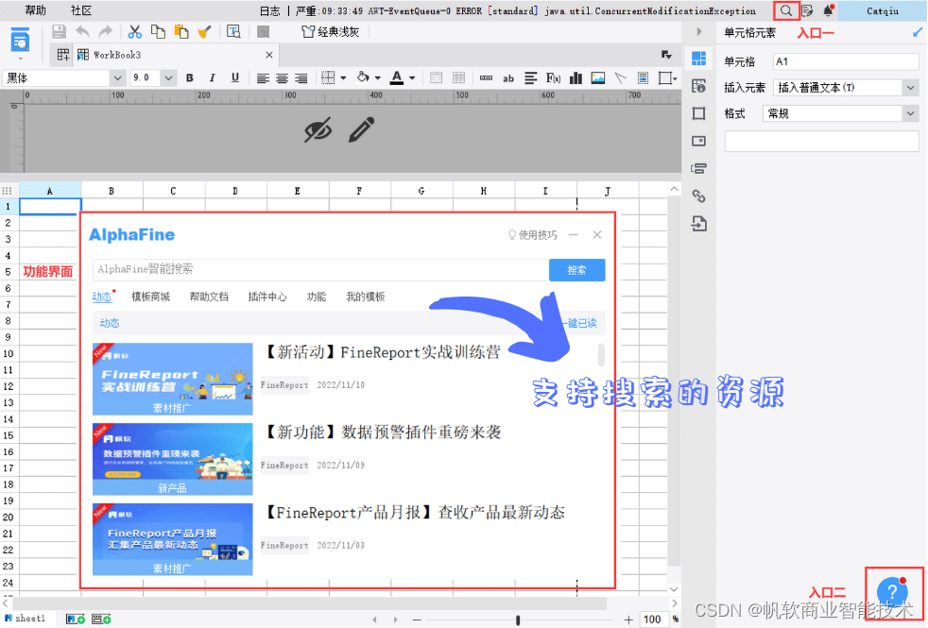Select the 动态 tab
This screenshot has width=928, height=628.
pyautogui.click(x=102, y=297)
